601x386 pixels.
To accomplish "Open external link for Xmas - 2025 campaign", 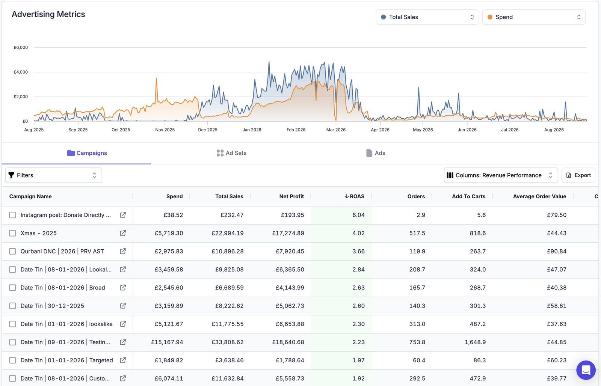I will (x=123, y=233).
